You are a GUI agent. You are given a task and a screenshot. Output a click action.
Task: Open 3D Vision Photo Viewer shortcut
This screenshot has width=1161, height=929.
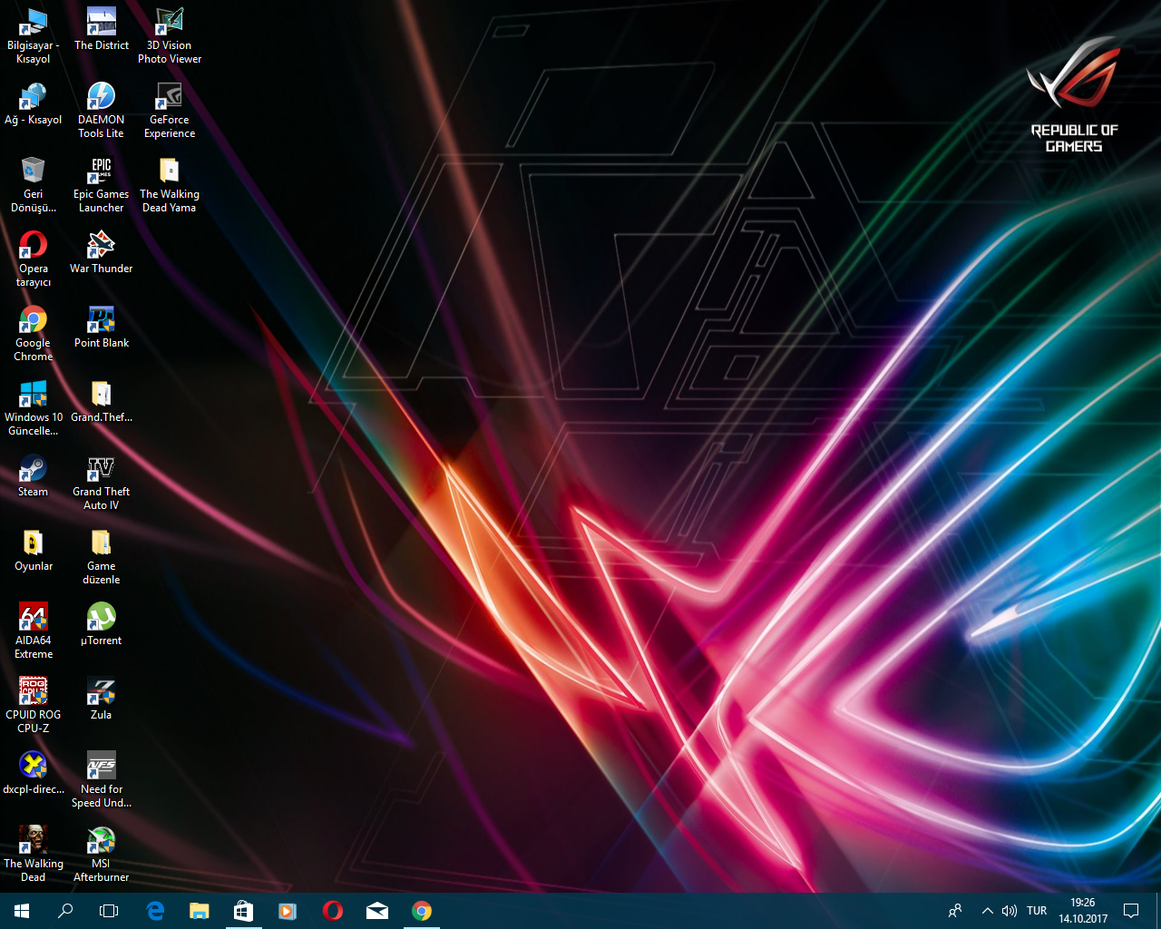pyautogui.click(x=170, y=36)
